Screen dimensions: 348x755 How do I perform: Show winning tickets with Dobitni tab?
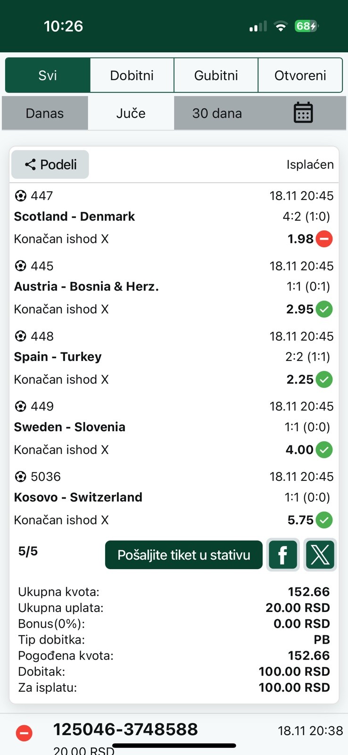[x=132, y=75]
